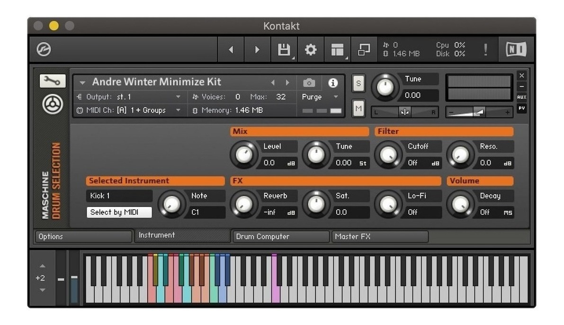Toggle the PV button
Image resolution: width=564 pixels, height=325 pixels.
pos(521,108)
